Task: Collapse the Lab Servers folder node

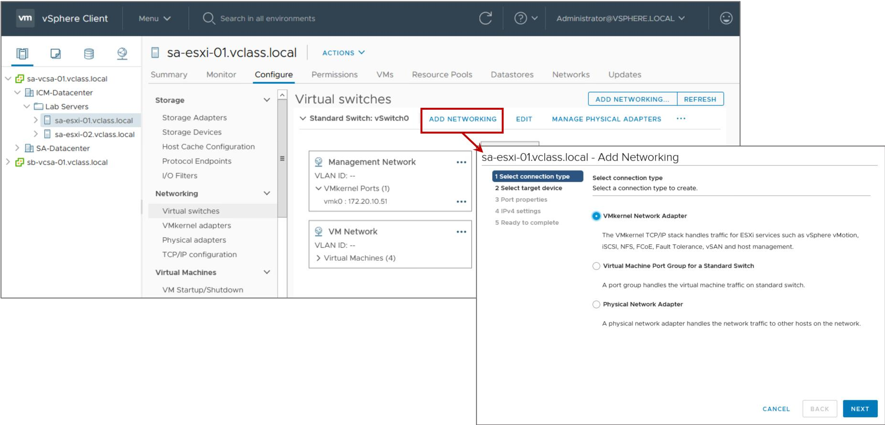Action: click(27, 106)
